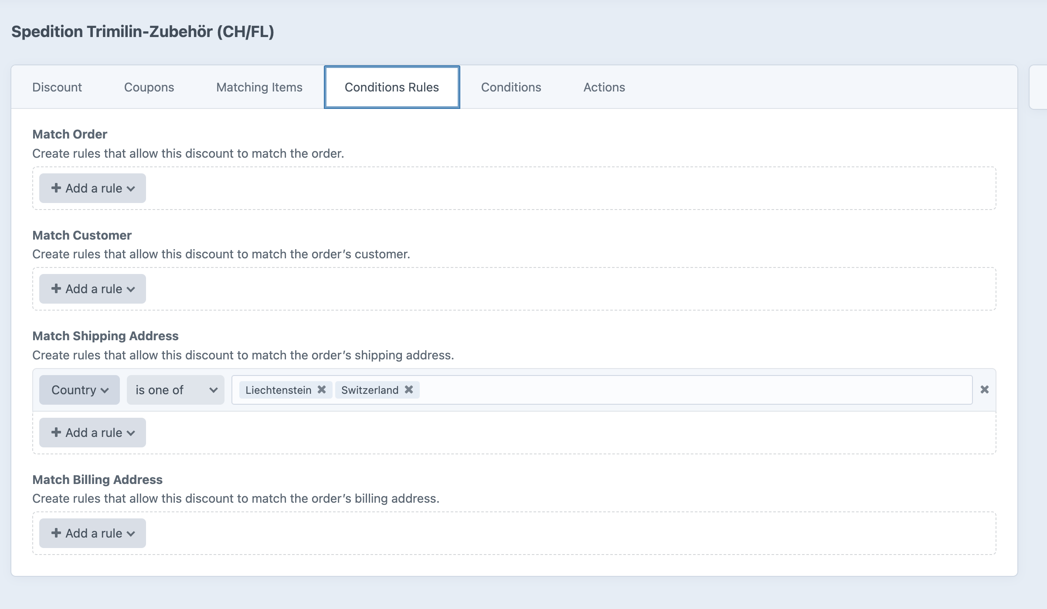Add a rule under Match Shipping Address
The height and width of the screenshot is (609, 1047).
[92, 432]
